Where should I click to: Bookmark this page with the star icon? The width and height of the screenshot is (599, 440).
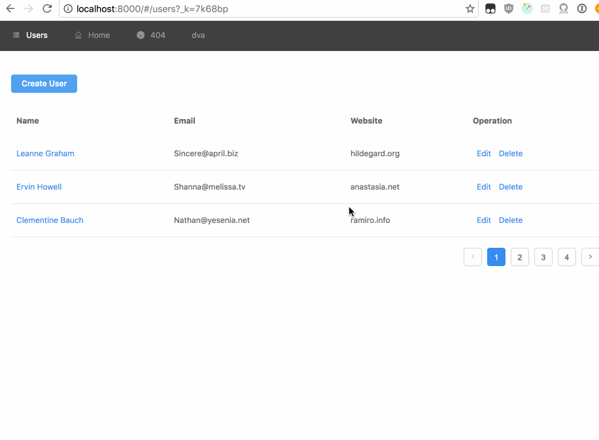point(470,9)
